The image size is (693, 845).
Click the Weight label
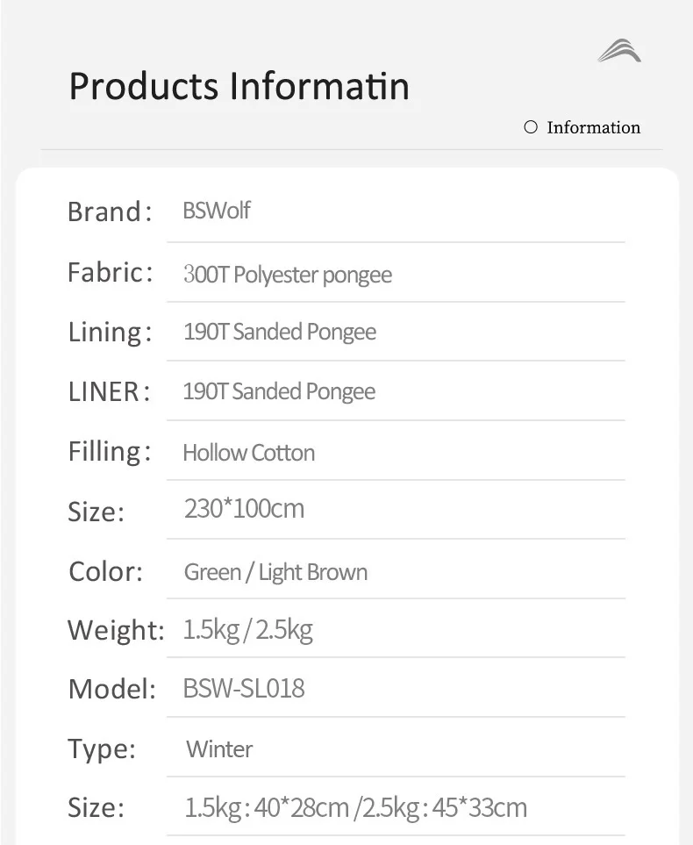(x=115, y=630)
